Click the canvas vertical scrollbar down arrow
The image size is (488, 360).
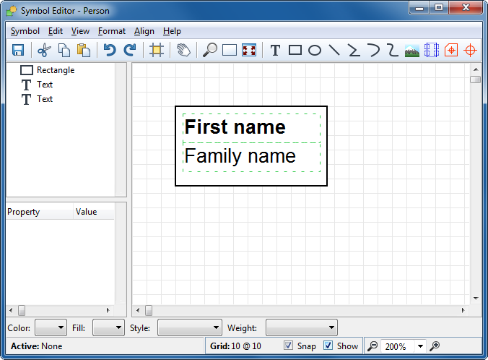[476, 299]
